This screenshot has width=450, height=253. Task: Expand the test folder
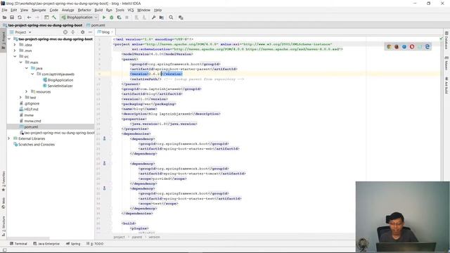coord(20,98)
